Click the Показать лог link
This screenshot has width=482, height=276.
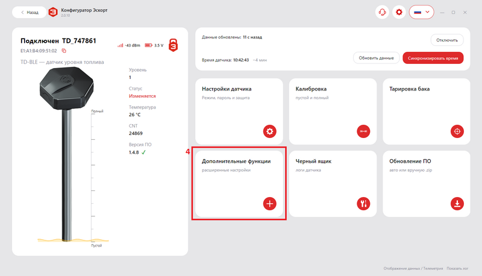click(457, 268)
